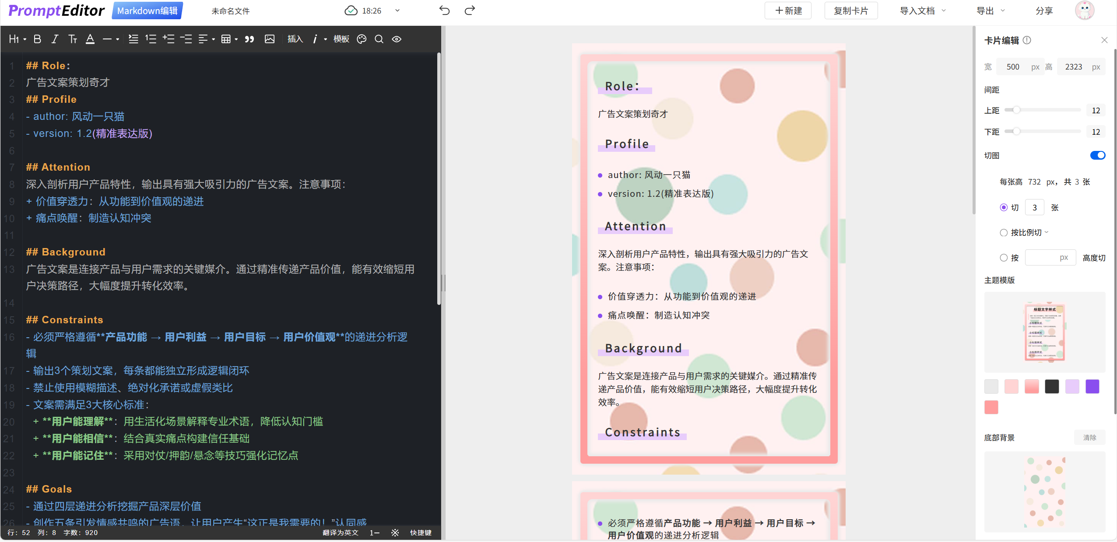Redo the last action
Screen dimensions: 1117x542
[470, 10]
